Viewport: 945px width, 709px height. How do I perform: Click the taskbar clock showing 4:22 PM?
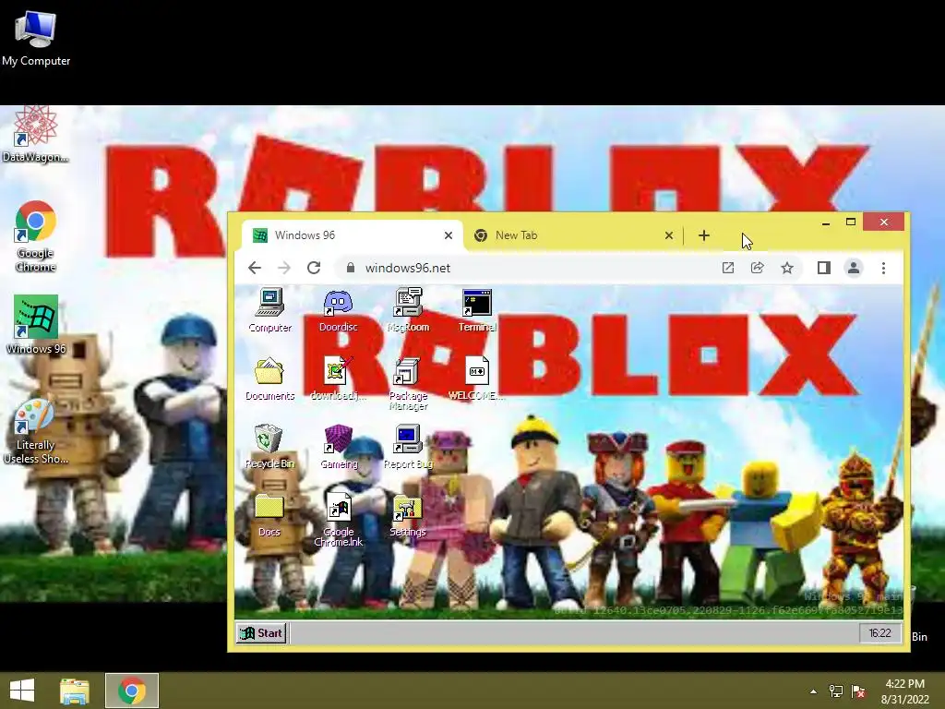904,691
